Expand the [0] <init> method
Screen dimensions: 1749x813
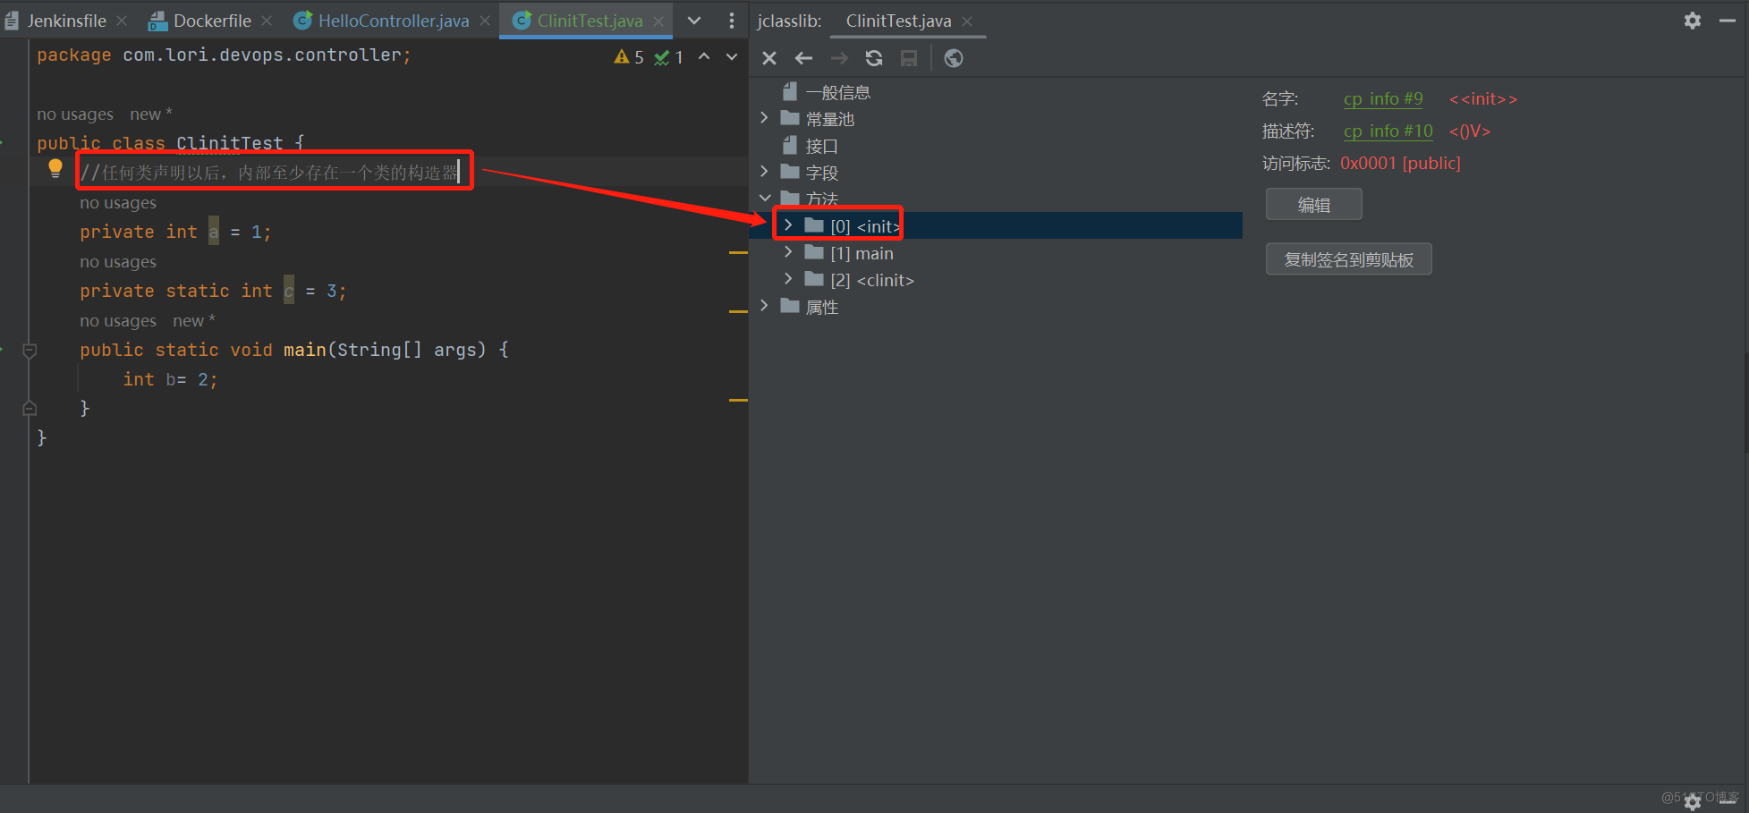point(788,225)
